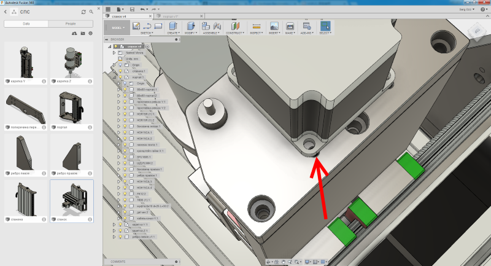Toggle visibility bulb of станина:1

click(120, 71)
